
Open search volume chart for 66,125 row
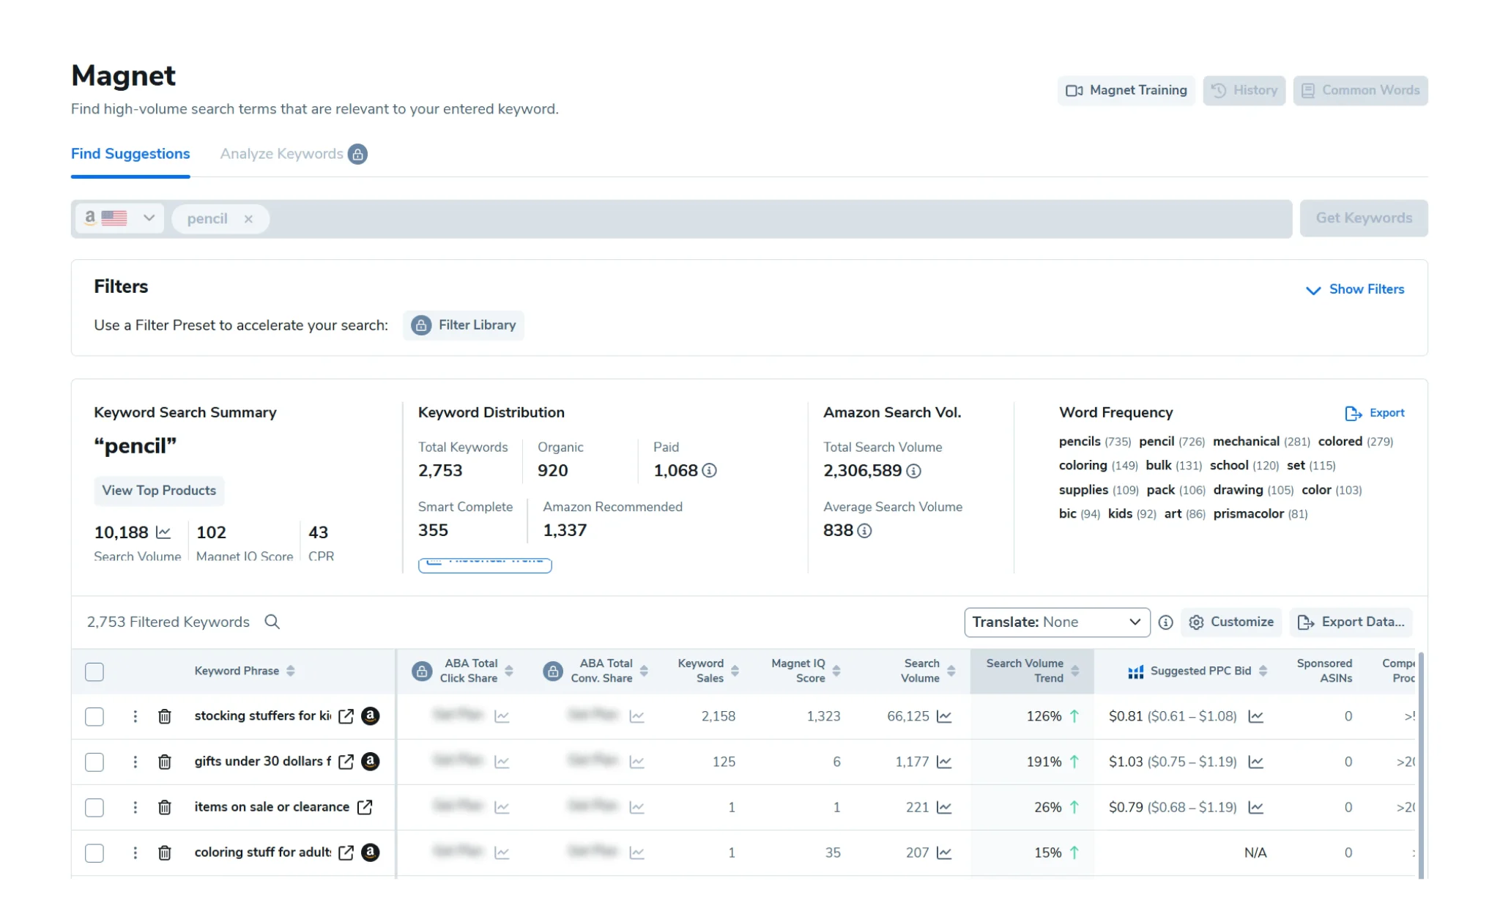[945, 716]
